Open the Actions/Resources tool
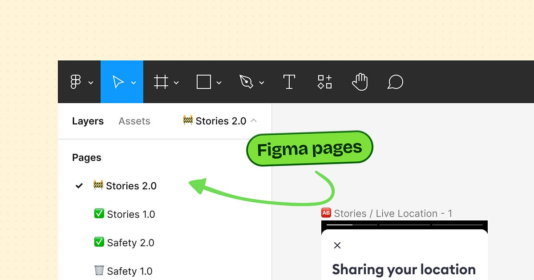The image size is (534, 280). [x=324, y=82]
